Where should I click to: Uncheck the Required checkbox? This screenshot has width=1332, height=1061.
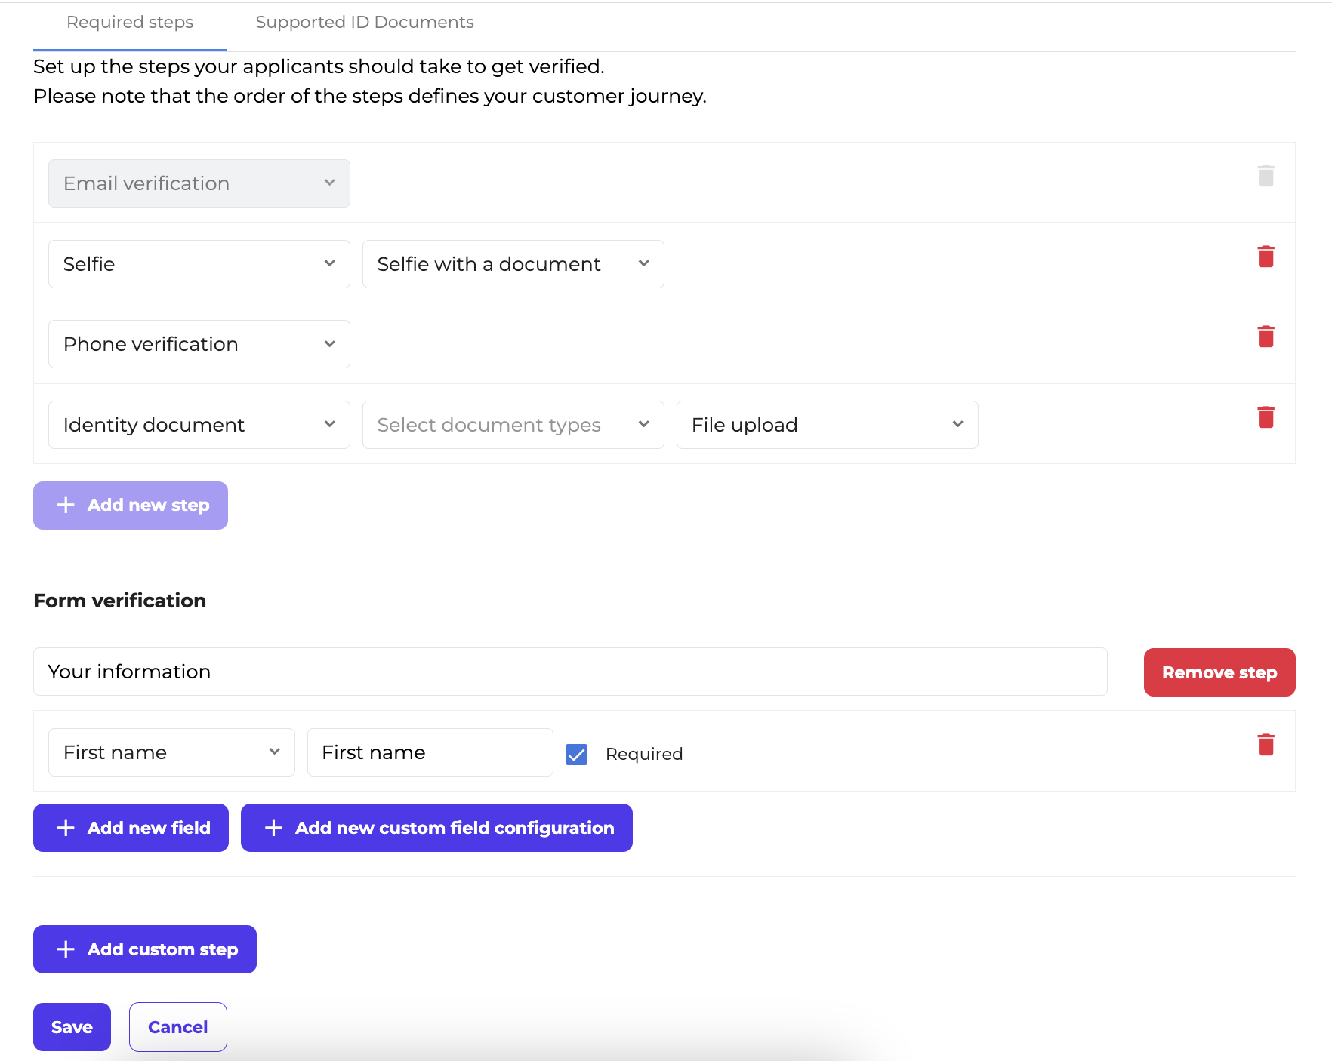click(577, 754)
